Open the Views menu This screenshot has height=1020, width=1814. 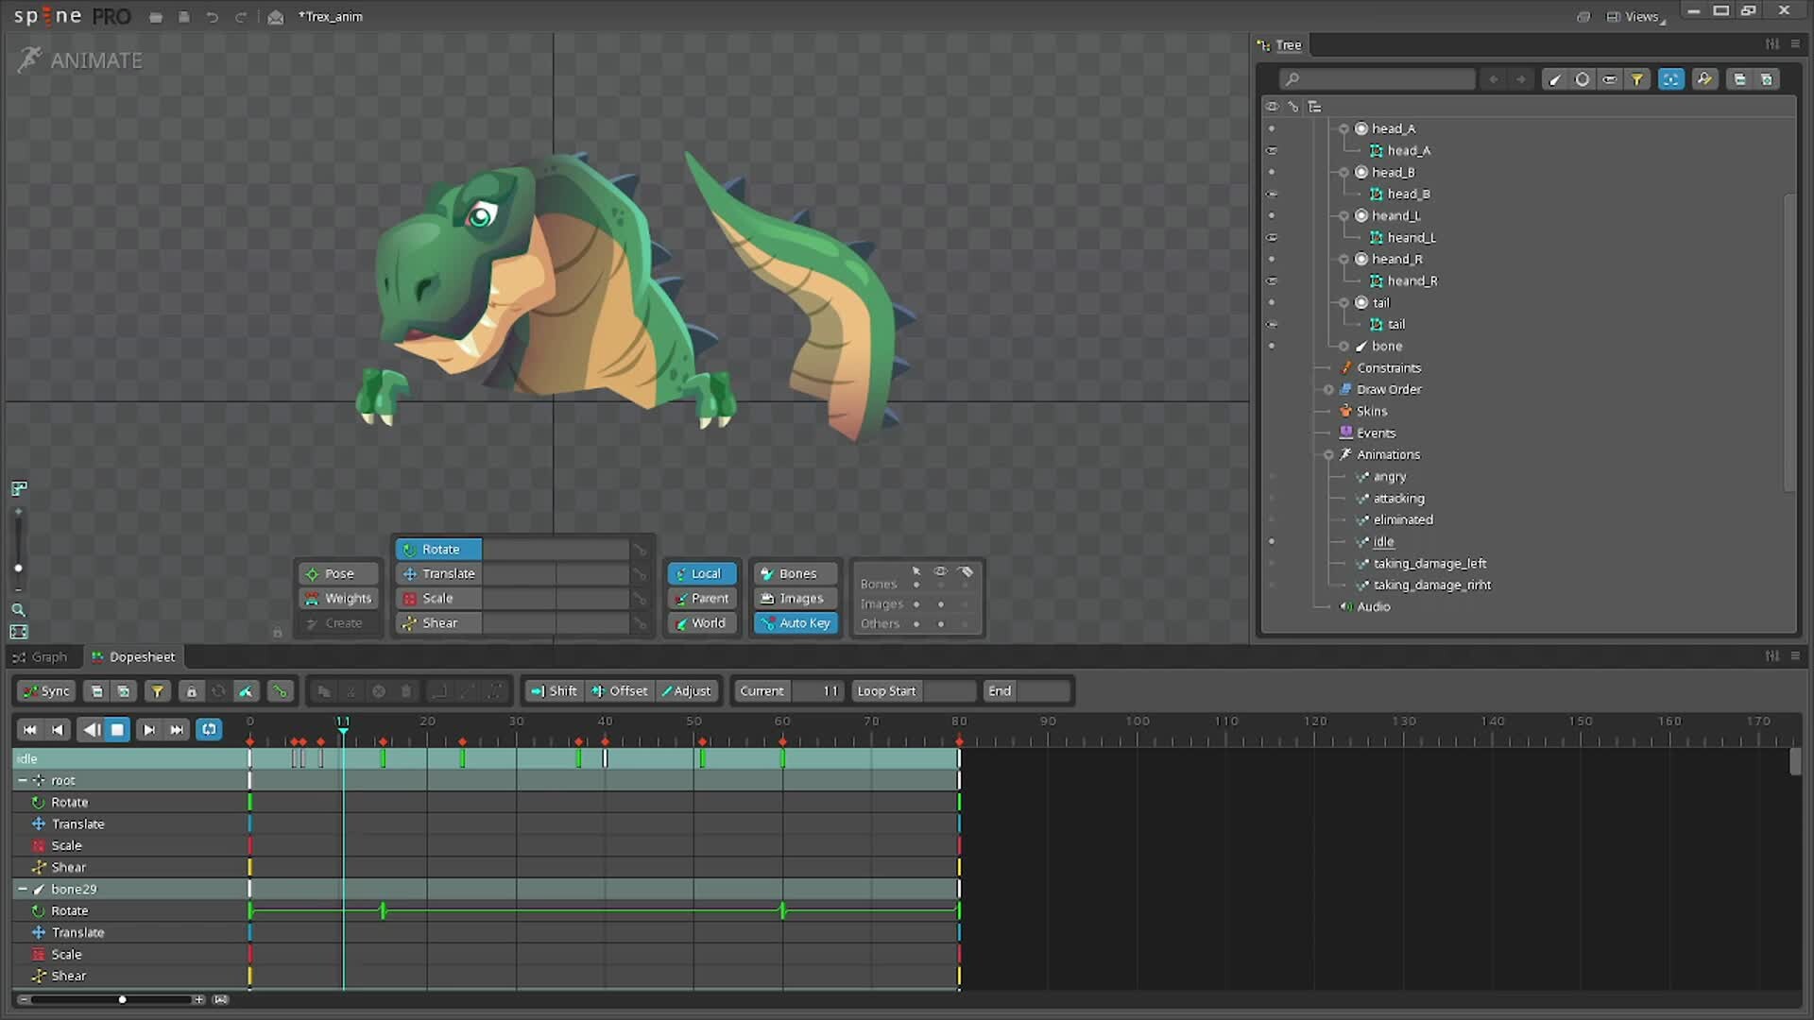(x=1639, y=15)
